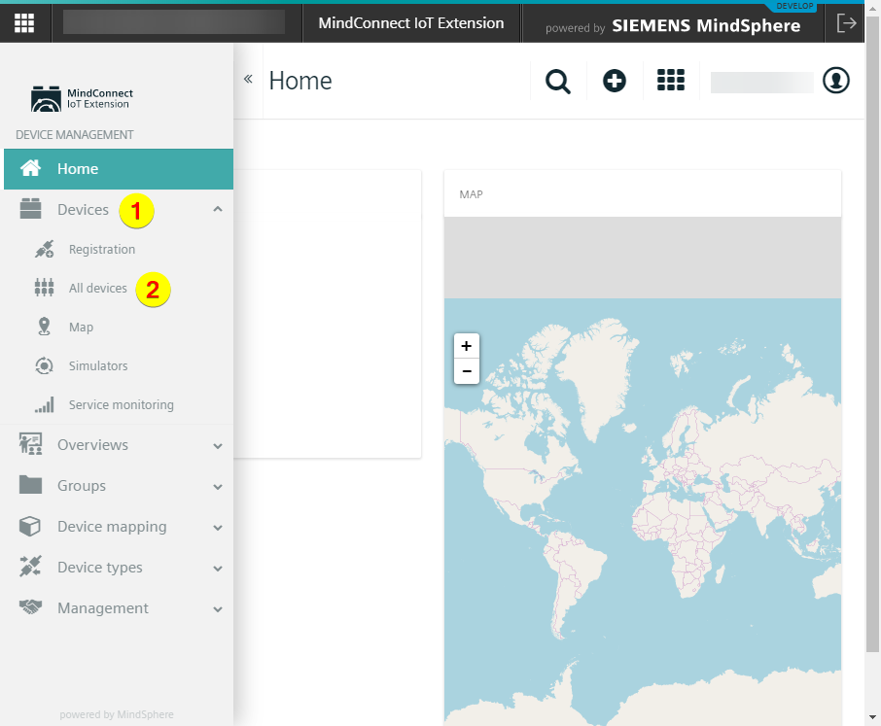Go to device Registration
The height and width of the screenshot is (726, 881).
pos(101,250)
